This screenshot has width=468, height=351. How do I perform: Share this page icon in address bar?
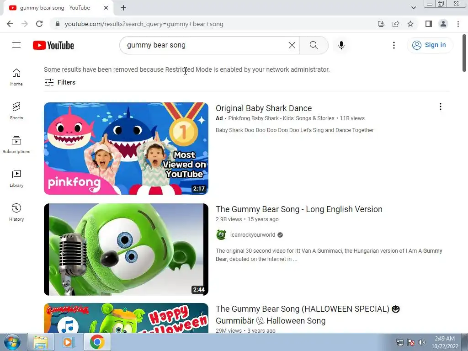point(396,24)
